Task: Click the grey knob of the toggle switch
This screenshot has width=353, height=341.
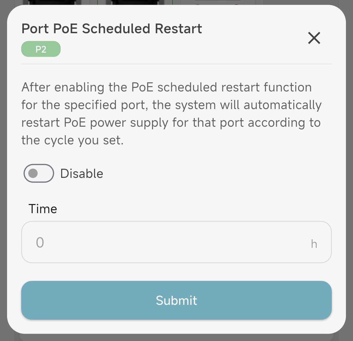Action: [x=33, y=173]
